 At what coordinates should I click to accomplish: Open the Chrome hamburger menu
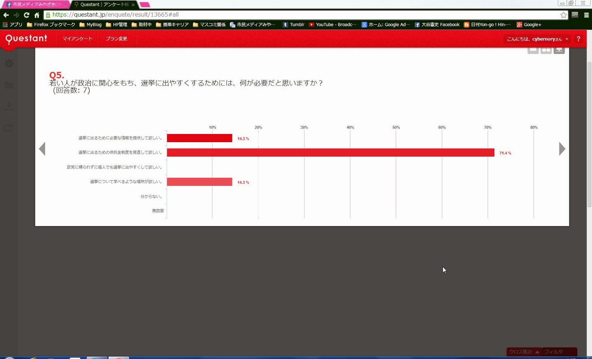(x=586, y=15)
